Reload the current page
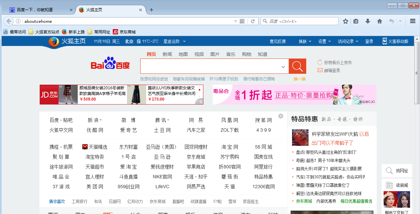The image size is (420, 214). [x=253, y=21]
